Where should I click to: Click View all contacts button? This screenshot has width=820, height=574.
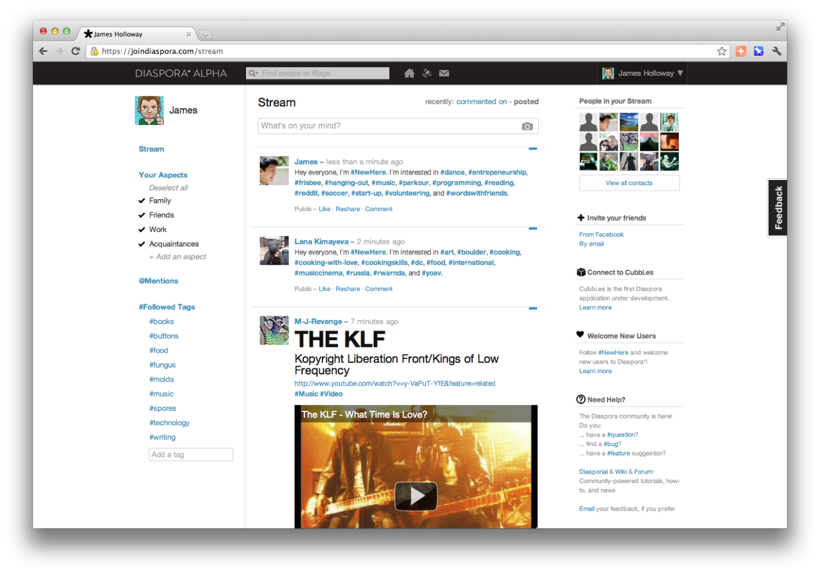(x=629, y=183)
